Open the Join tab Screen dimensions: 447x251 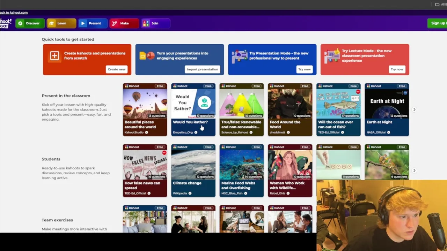156,23
